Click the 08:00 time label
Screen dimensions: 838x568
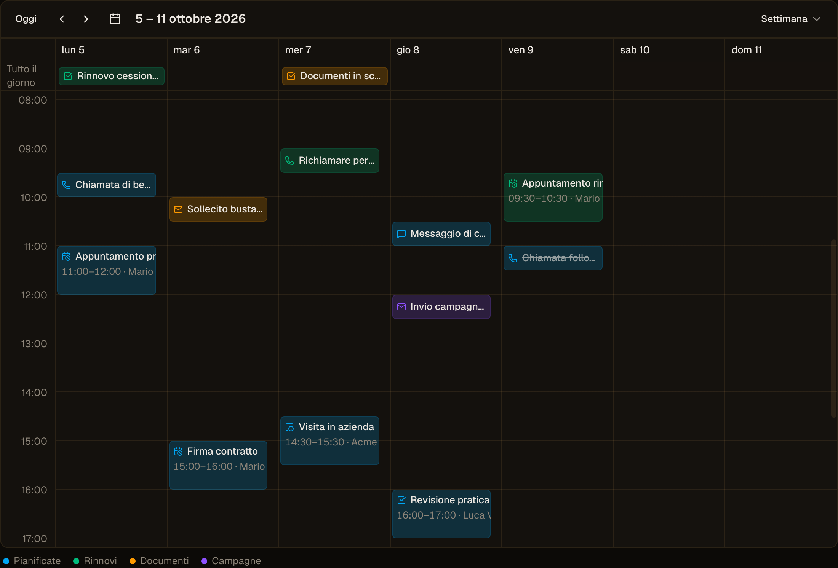tap(33, 100)
